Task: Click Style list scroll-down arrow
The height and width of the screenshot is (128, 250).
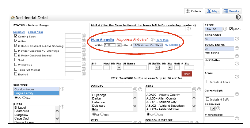Action: pos(57,119)
